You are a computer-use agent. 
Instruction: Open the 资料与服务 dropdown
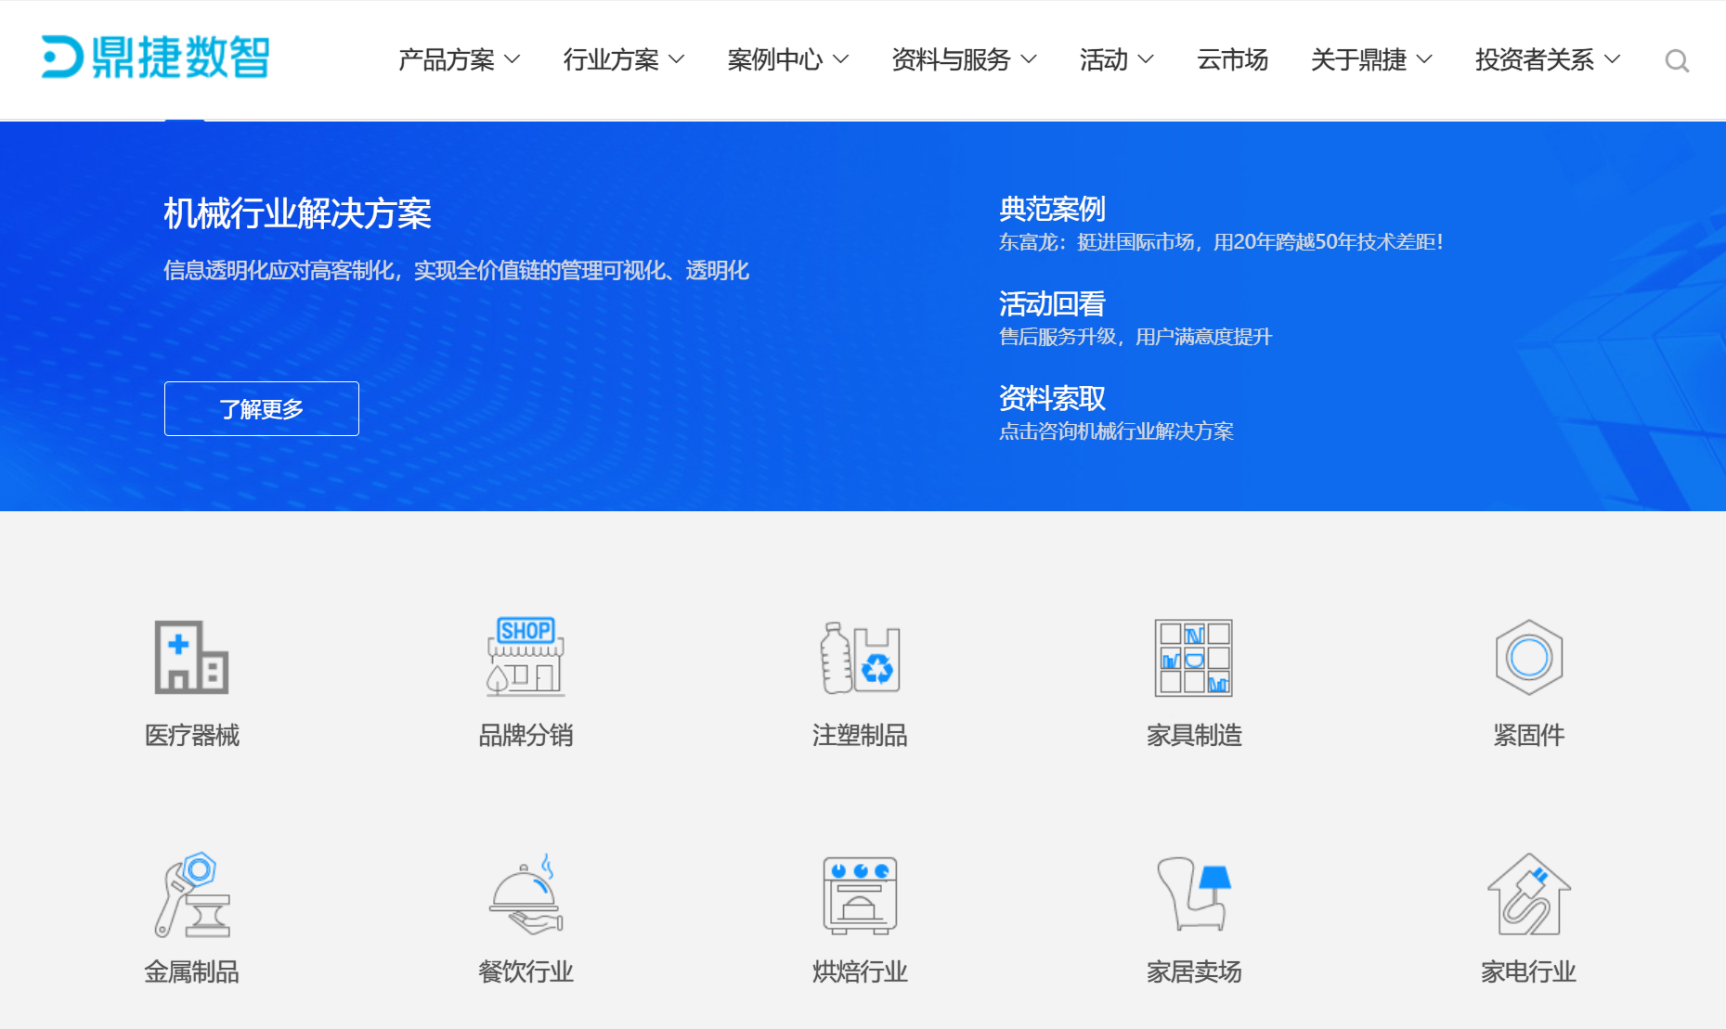click(x=963, y=59)
